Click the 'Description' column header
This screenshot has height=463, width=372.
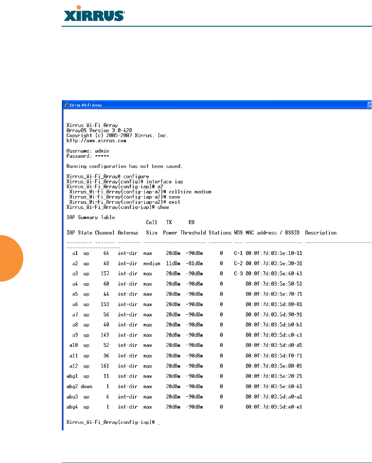[321, 233]
